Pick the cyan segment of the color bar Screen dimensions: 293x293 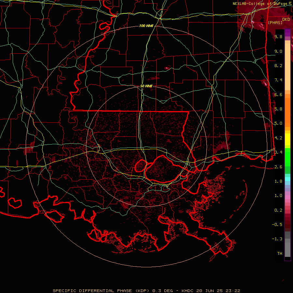click(287, 179)
